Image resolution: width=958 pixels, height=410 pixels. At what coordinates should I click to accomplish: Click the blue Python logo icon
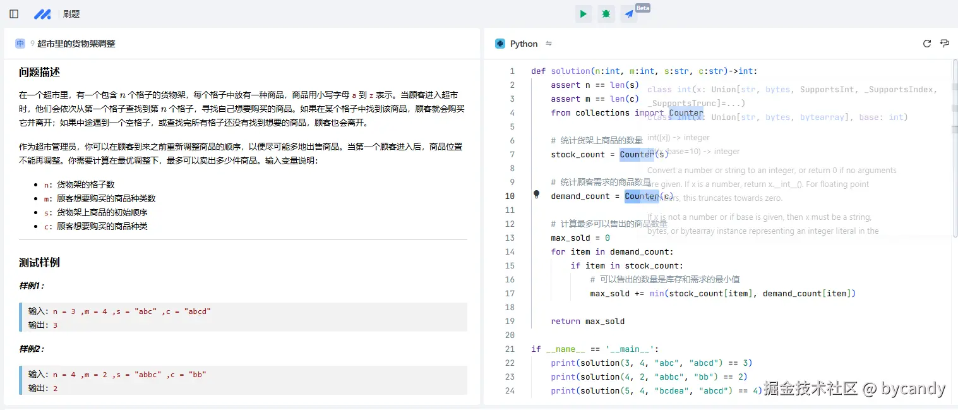point(500,44)
